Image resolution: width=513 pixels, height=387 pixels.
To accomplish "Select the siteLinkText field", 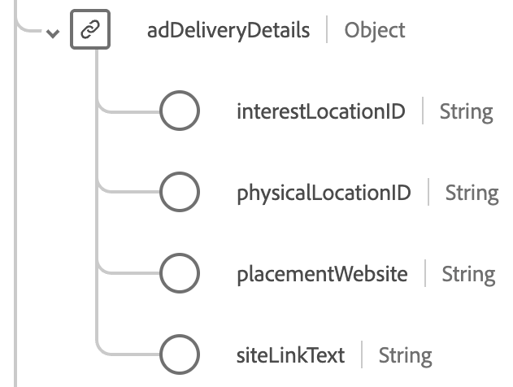I will 290,355.
